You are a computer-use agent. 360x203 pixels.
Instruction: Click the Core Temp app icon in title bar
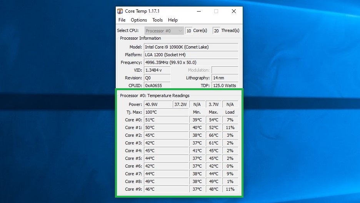coord(120,11)
